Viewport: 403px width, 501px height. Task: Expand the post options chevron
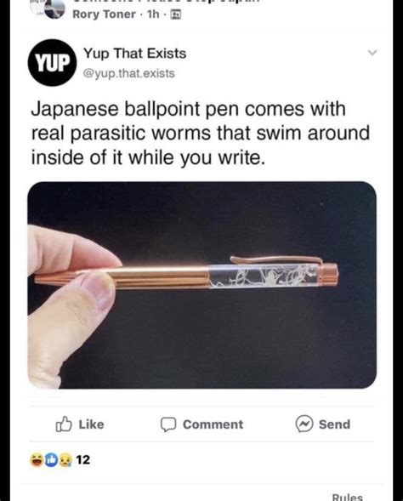[x=372, y=53]
